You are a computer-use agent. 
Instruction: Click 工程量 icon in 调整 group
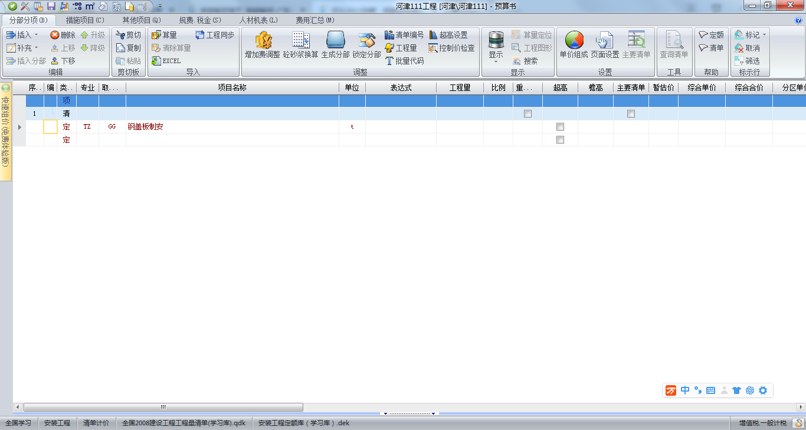coord(389,48)
